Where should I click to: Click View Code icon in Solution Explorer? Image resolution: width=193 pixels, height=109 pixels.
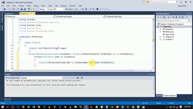187,17
